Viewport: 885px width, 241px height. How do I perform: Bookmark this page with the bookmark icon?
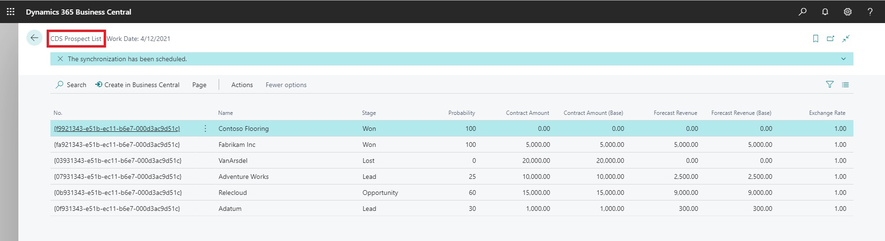816,39
